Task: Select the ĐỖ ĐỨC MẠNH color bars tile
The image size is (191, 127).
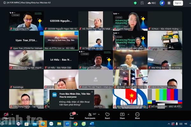Action: 165,98
